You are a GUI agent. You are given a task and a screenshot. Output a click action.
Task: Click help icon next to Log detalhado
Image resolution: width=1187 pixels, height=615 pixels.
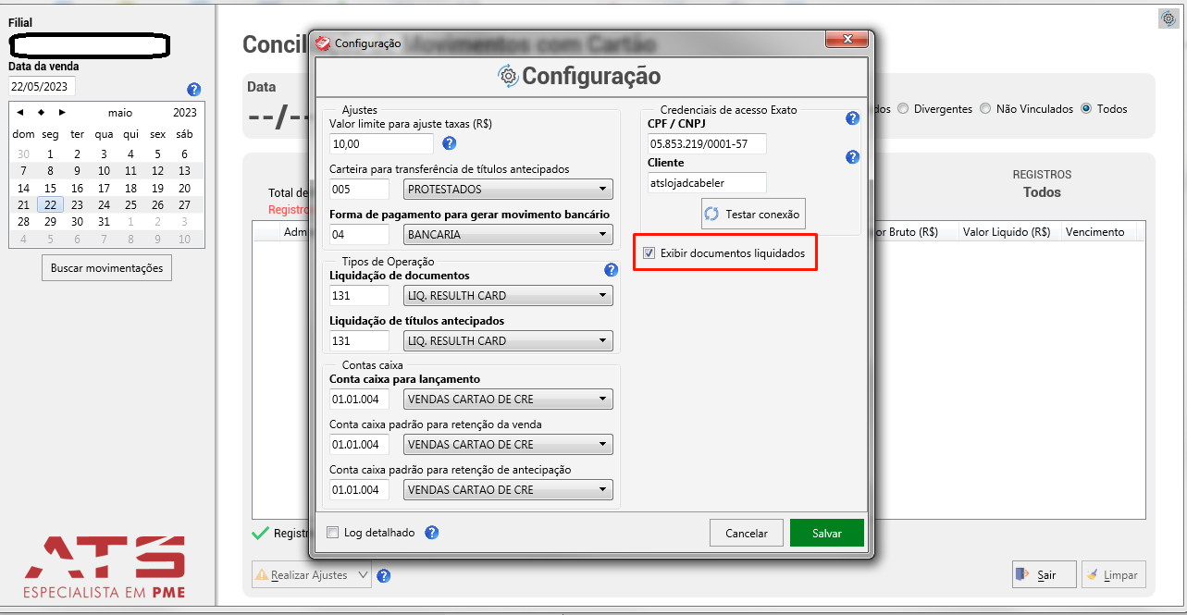click(x=431, y=533)
